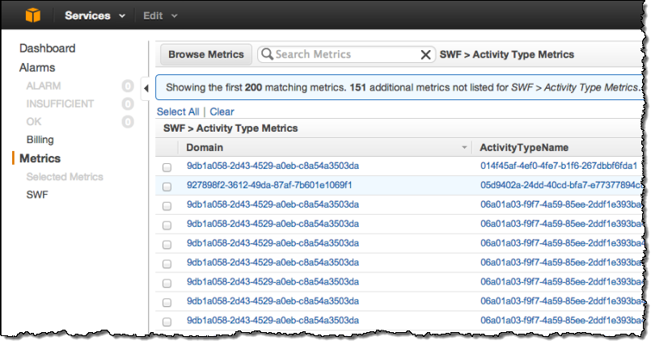The image size is (655, 345).
Task: Check the box for domain 927898f2-3612-49da
Action: [167, 187]
